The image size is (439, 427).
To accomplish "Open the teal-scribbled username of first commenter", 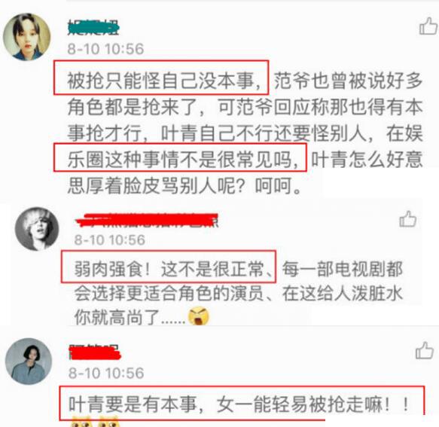I will click(93, 27).
